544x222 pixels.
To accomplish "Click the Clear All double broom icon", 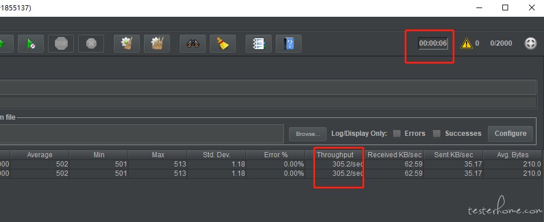I will (x=157, y=43).
